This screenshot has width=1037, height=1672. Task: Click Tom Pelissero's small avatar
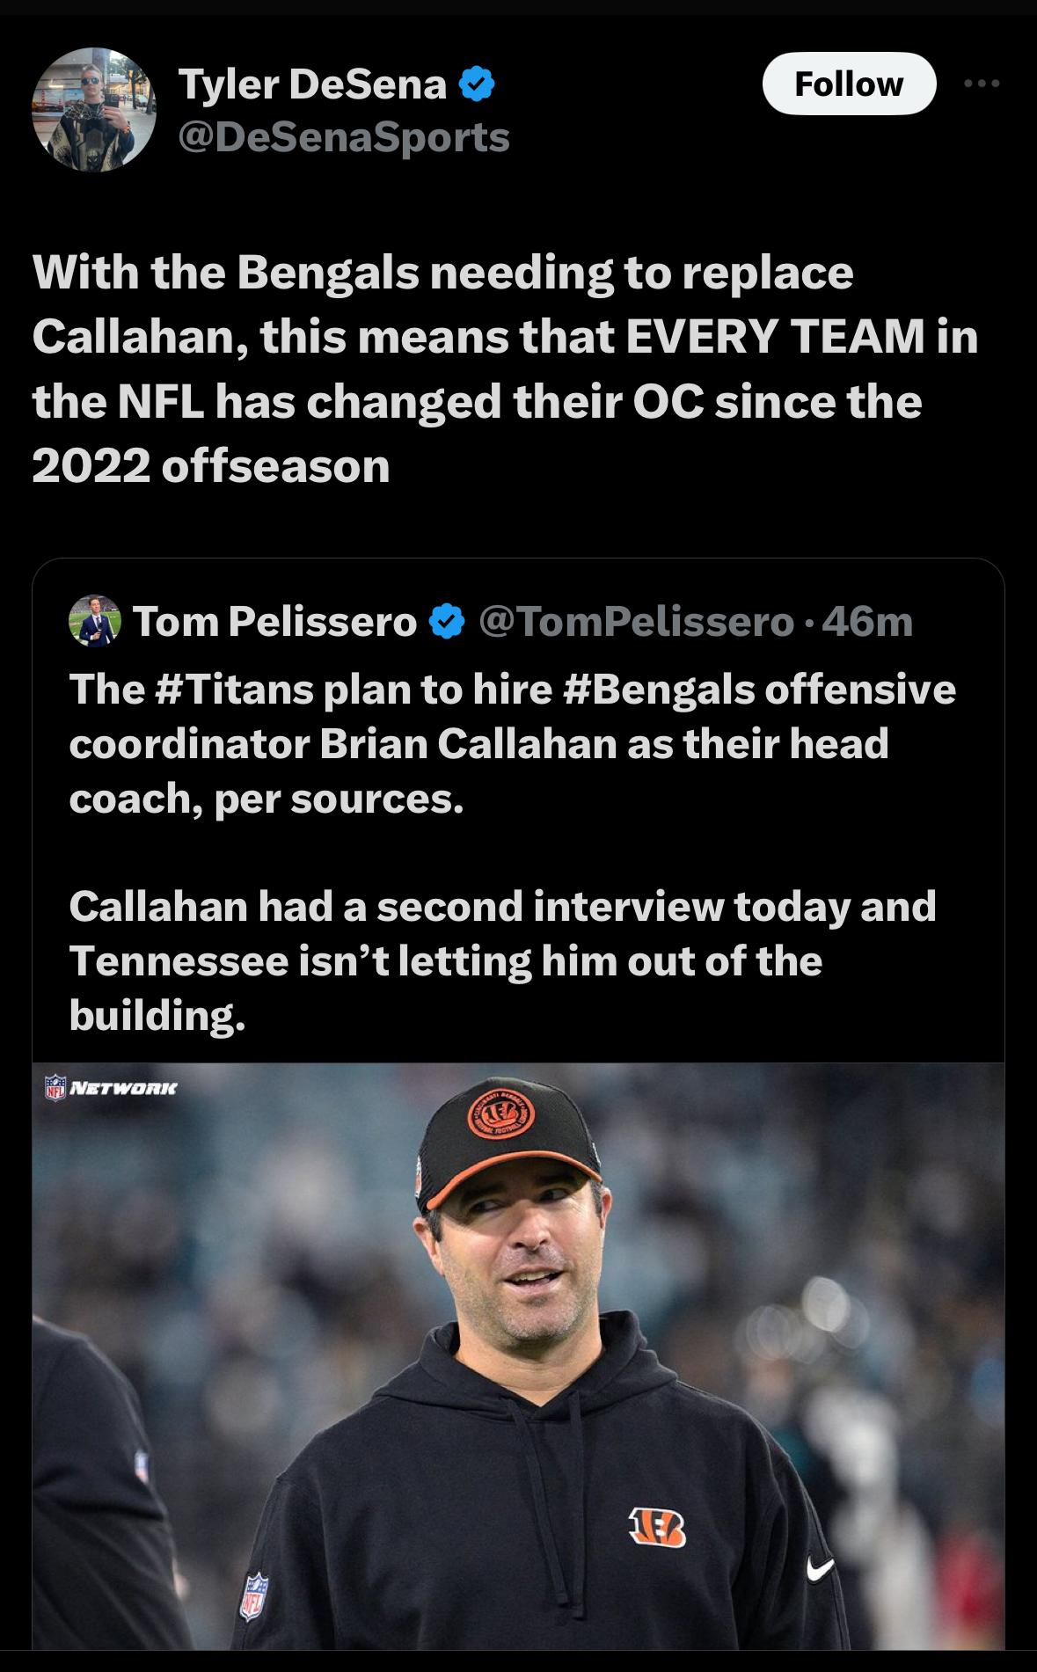(x=94, y=621)
